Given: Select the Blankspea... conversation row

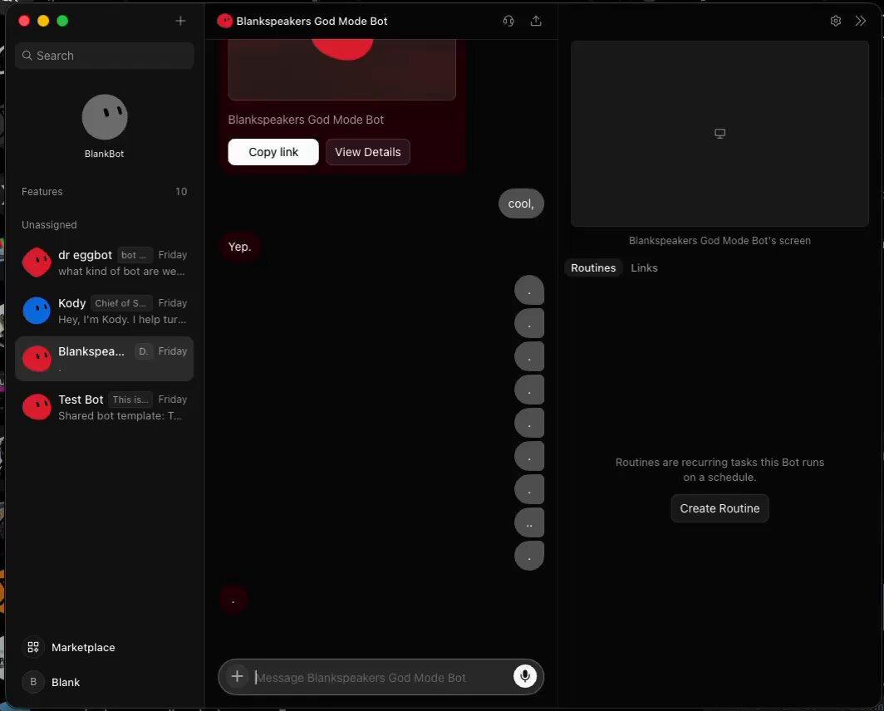Looking at the screenshot, I should coord(105,359).
